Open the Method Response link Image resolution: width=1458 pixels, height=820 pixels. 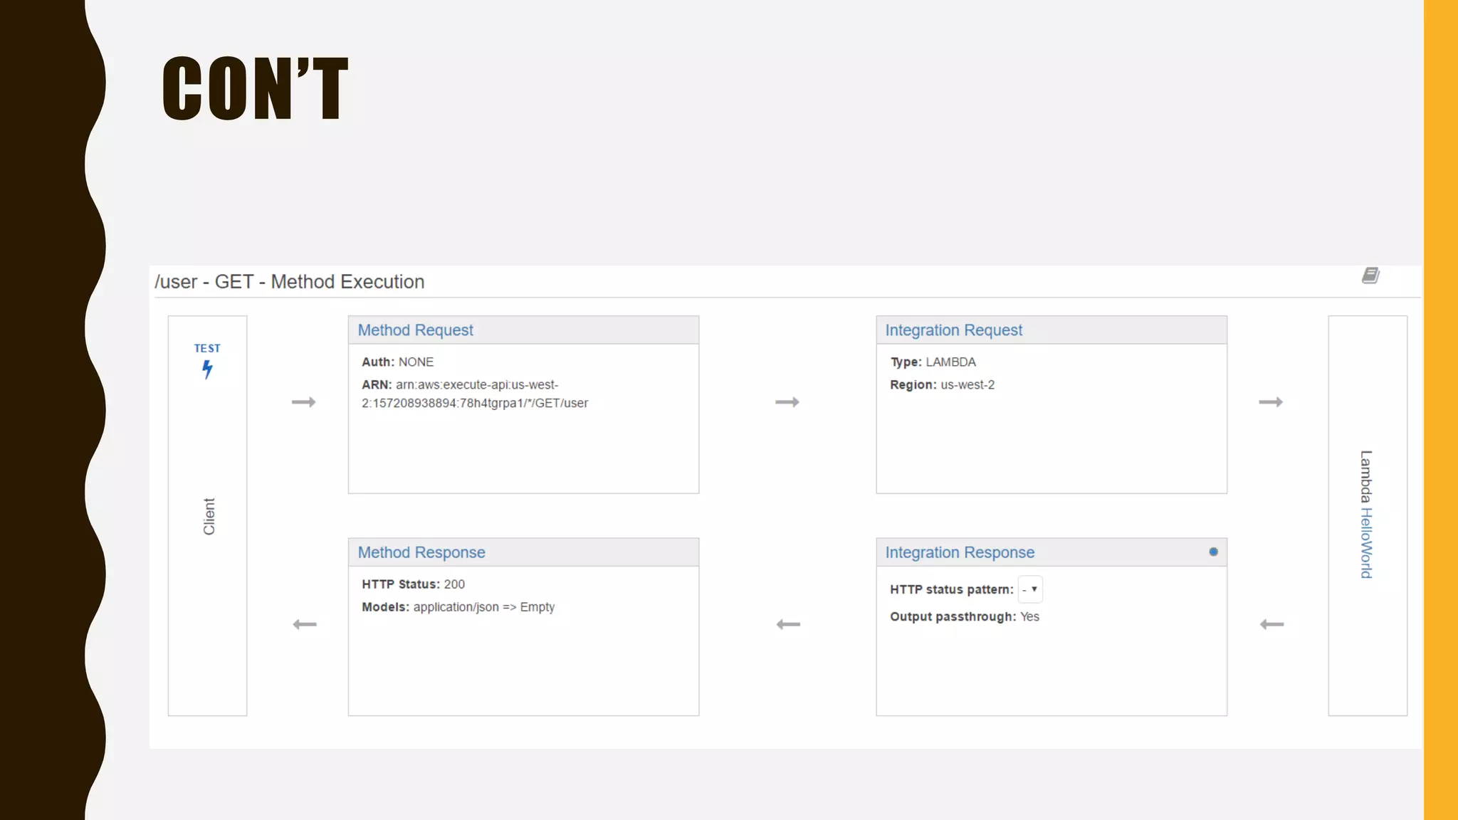coord(421,552)
